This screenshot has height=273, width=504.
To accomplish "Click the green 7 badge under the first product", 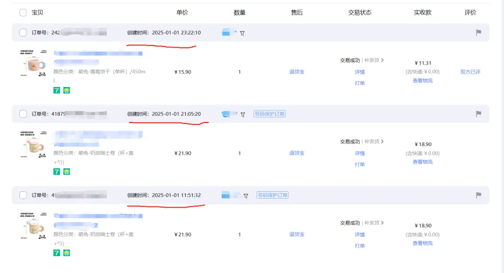I will pos(57,90).
